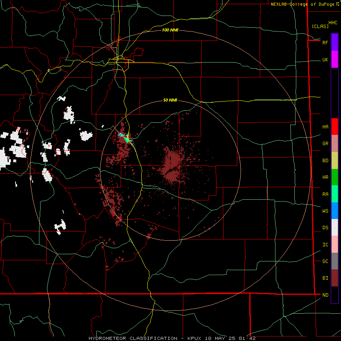341x341 pixels.
Task: Click the WS blue legend block
Action: click(x=335, y=211)
